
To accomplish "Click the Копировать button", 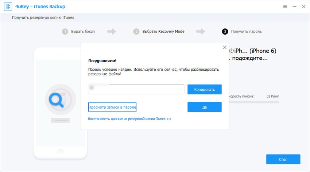I will [205, 89].
